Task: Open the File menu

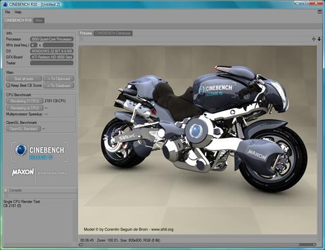Action: coord(8,12)
